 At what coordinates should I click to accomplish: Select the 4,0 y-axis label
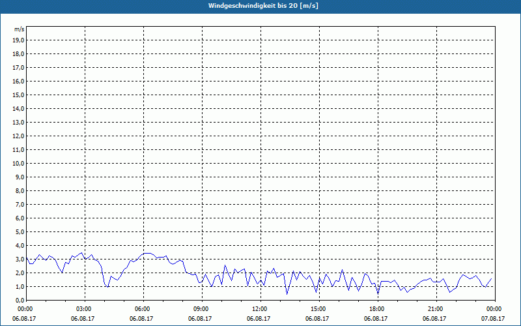point(20,246)
